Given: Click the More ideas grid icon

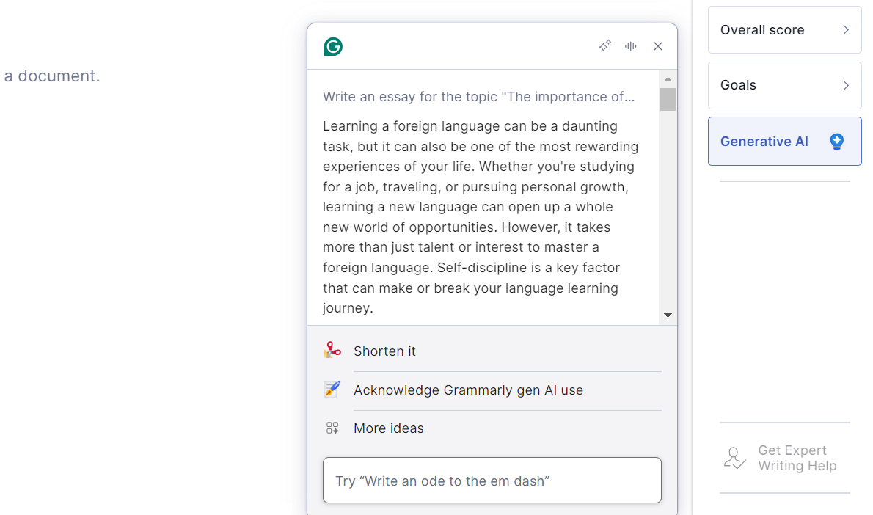Looking at the screenshot, I should 332,428.
